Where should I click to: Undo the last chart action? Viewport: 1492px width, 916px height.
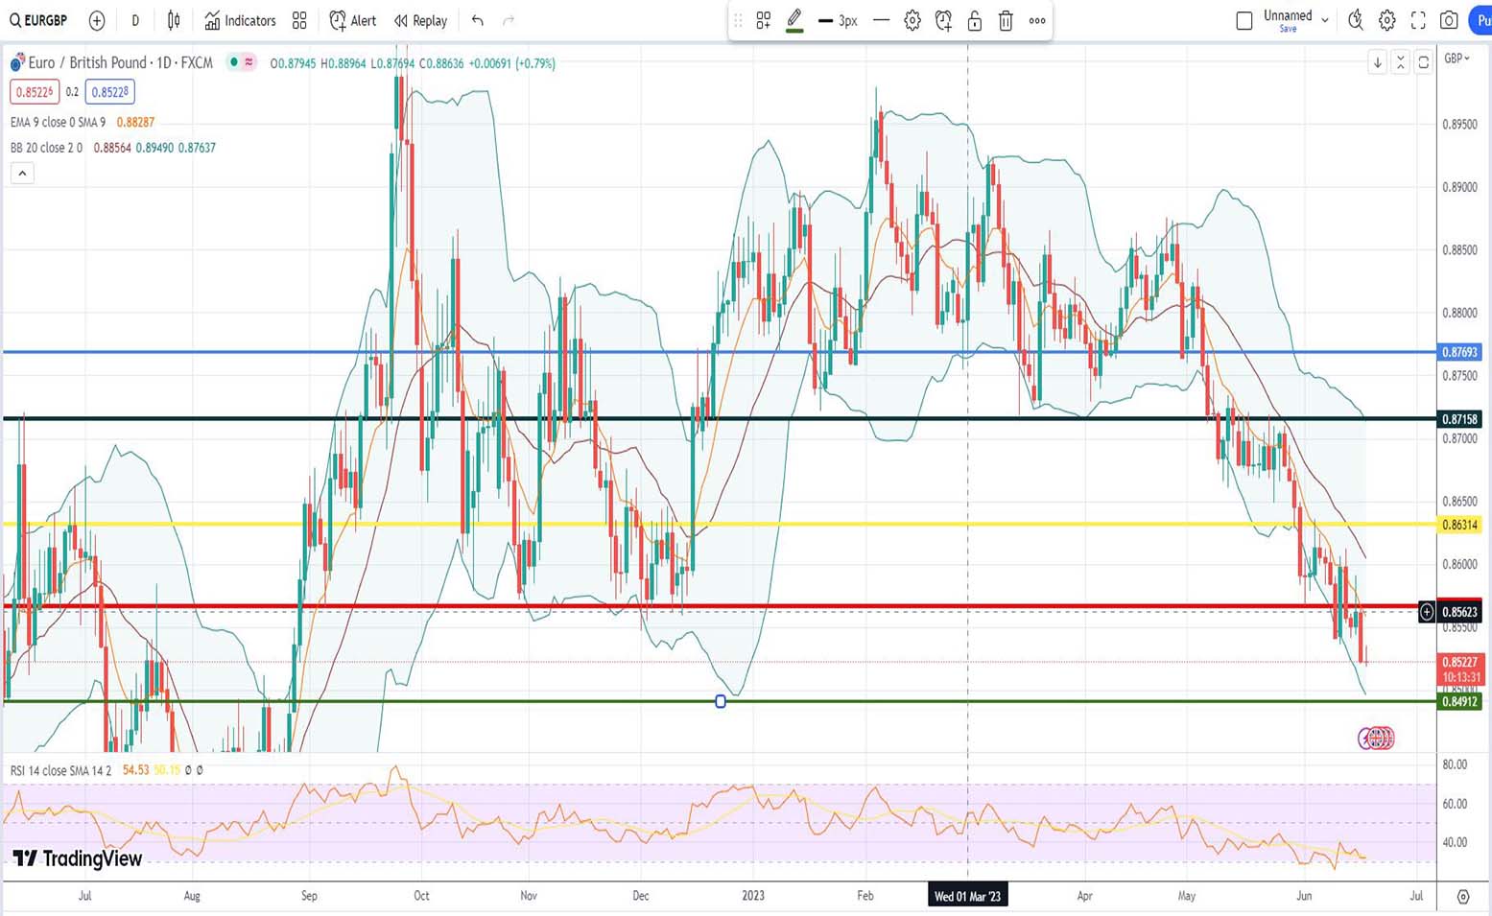[x=477, y=20]
